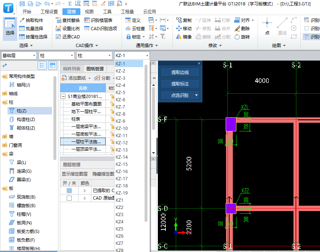Open the 基础层 floor dropdown
The height and width of the screenshot is (252, 320).
click(19, 56)
